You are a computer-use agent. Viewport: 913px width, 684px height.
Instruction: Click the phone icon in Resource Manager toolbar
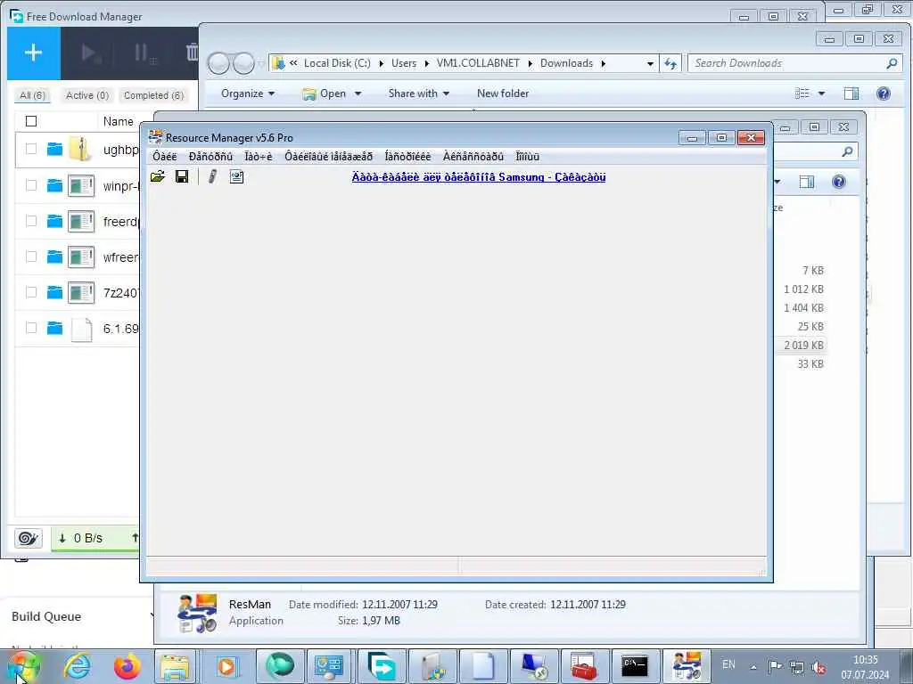click(x=212, y=176)
